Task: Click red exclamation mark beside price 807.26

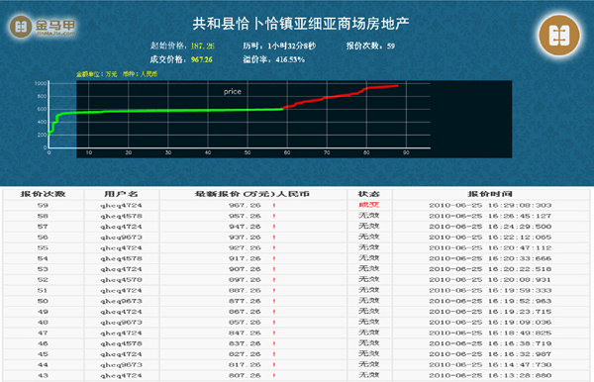Action: pyautogui.click(x=274, y=375)
